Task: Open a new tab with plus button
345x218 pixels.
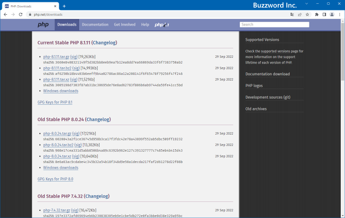Action: [64, 6]
